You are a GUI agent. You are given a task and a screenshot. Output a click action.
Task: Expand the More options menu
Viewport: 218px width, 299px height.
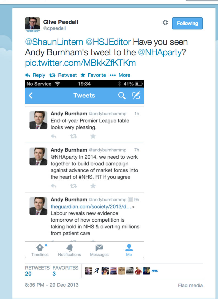pyautogui.click(x=120, y=75)
